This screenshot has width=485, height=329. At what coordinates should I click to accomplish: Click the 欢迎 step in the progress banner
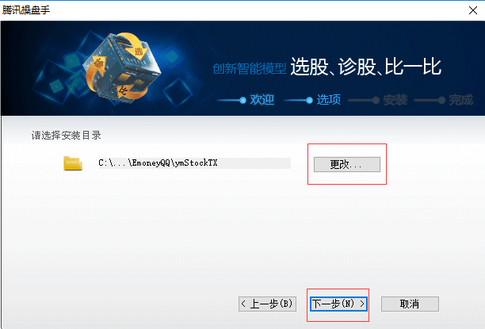tap(262, 100)
